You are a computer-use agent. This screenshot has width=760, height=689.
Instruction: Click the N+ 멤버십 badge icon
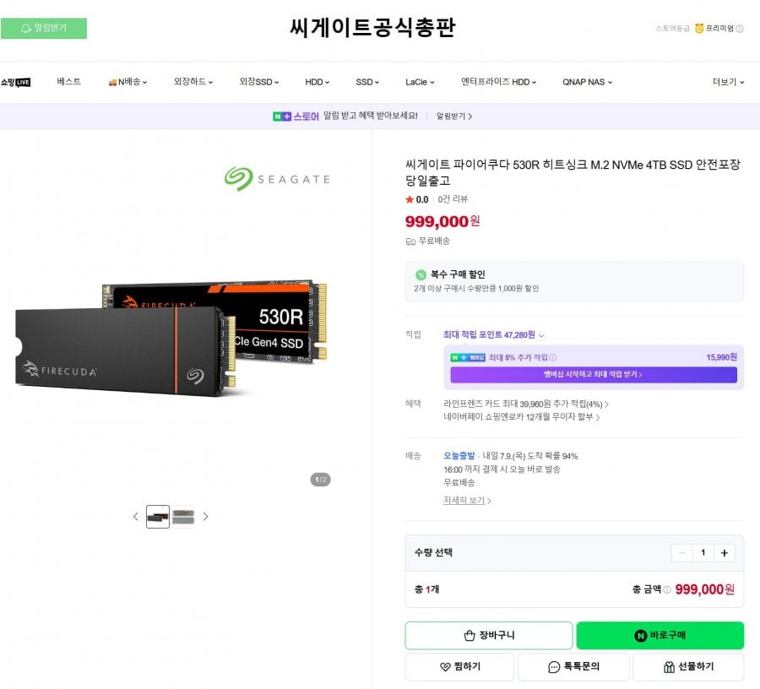pyautogui.click(x=467, y=357)
